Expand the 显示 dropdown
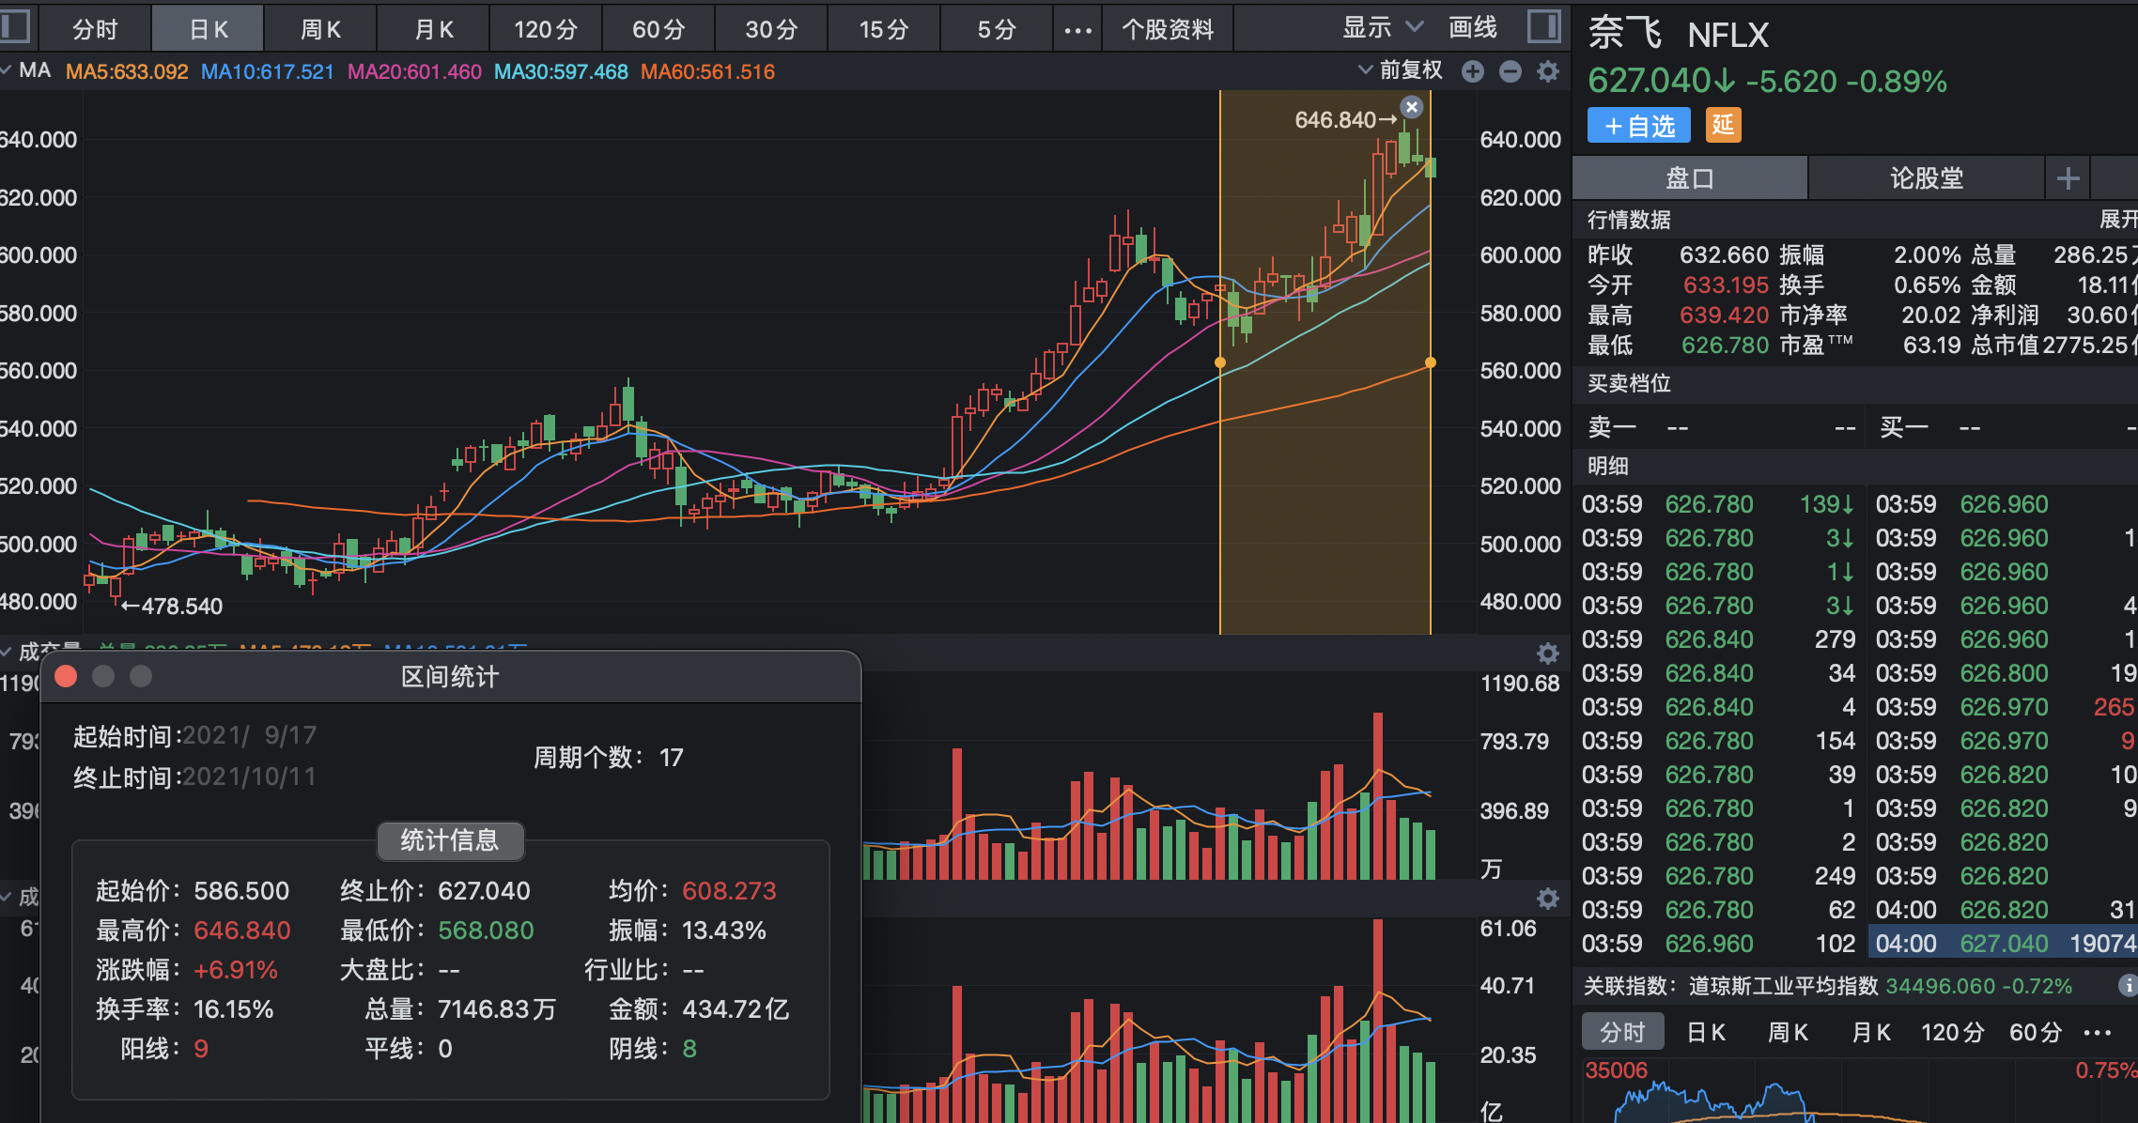Image resolution: width=2138 pixels, height=1123 pixels. click(1382, 28)
